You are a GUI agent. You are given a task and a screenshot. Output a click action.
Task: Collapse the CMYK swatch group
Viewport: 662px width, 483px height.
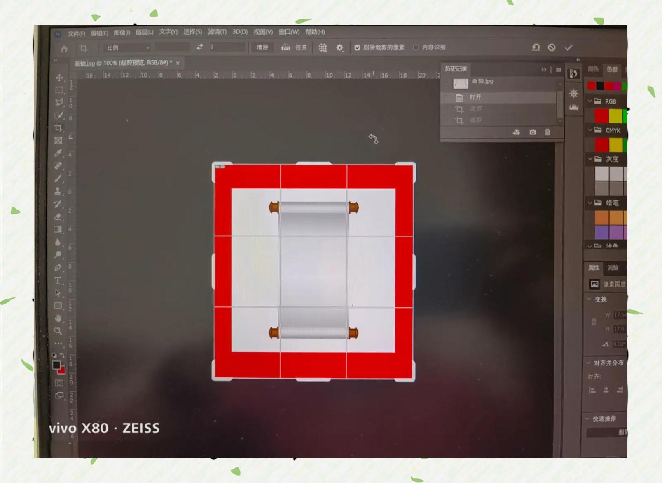[x=590, y=130]
